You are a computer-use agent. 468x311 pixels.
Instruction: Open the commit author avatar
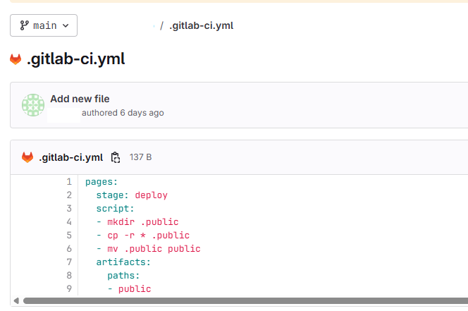pos(33,105)
